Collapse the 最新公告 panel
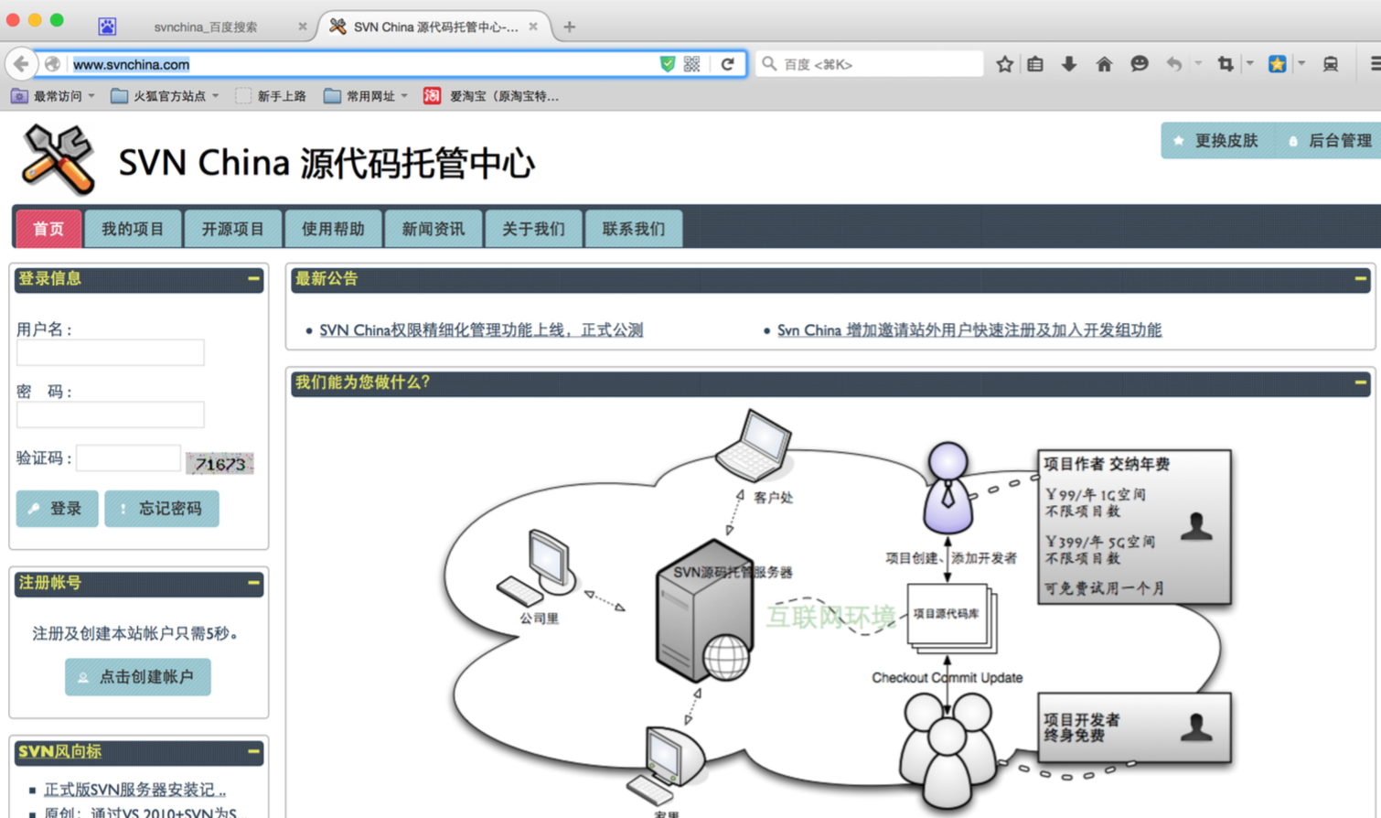 coord(1361,278)
